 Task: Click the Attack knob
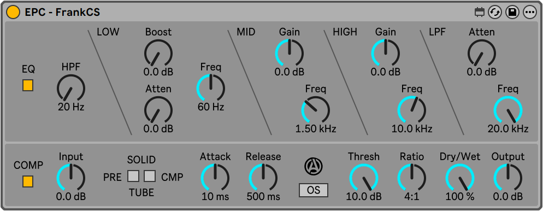tap(215, 178)
